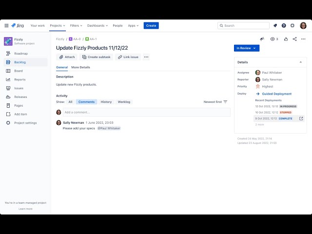
Task: Click reporter name Sally Newman in Details
Action: (272, 79)
